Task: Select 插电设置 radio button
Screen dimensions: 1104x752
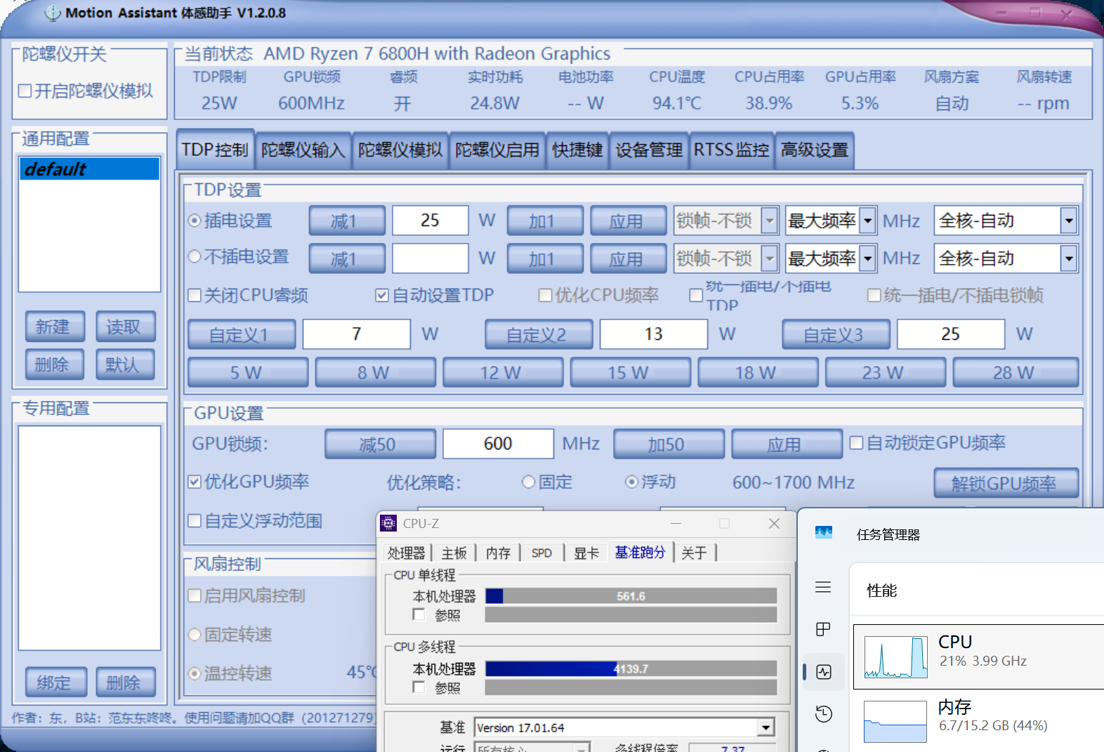Action: [x=195, y=220]
